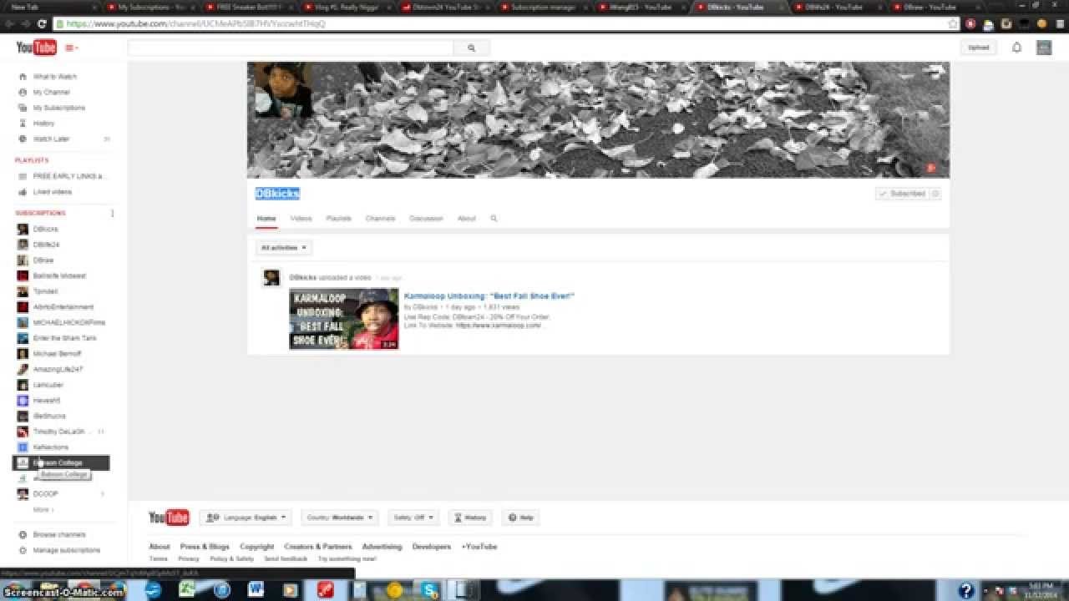Open Enter the Shark Tank subscription
The width and height of the screenshot is (1069, 601).
[x=64, y=338]
